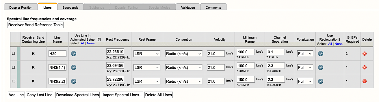This screenshot has height=106, width=379.
Task: Click the disabled Doppler Tuning tab
Action: (126, 7)
